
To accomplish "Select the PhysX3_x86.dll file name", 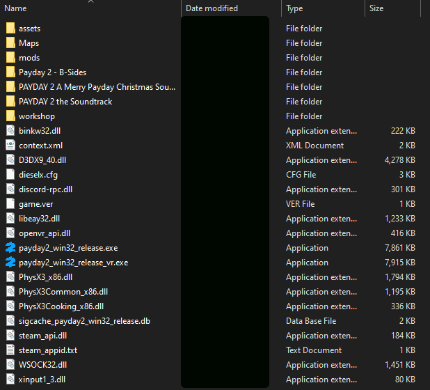I will click(x=45, y=277).
